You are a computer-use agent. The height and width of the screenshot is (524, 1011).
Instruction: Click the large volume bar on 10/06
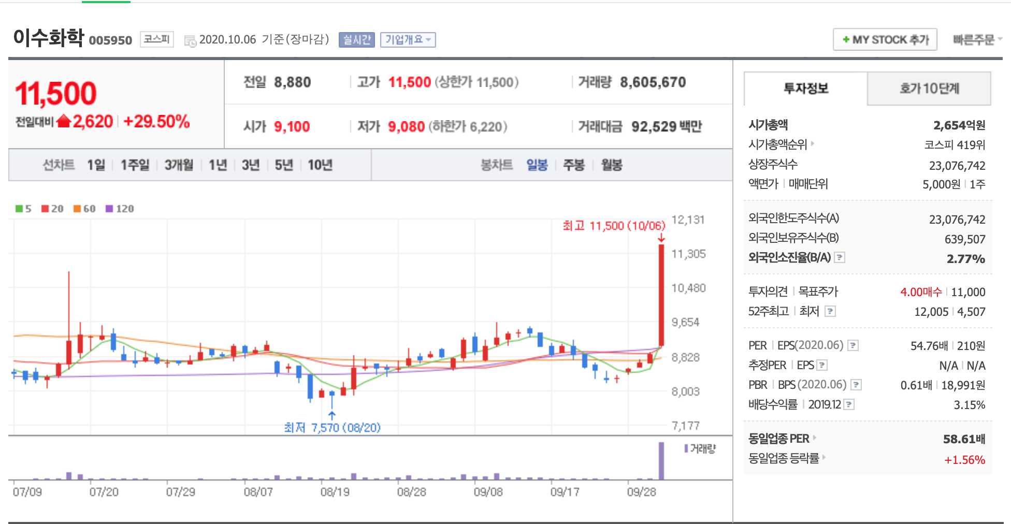point(661,461)
